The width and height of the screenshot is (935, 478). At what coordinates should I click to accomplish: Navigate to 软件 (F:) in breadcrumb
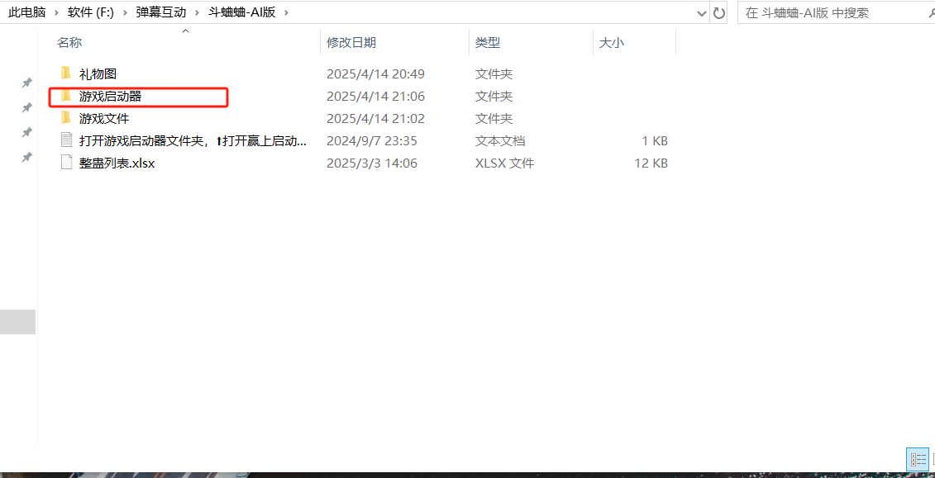[91, 13]
